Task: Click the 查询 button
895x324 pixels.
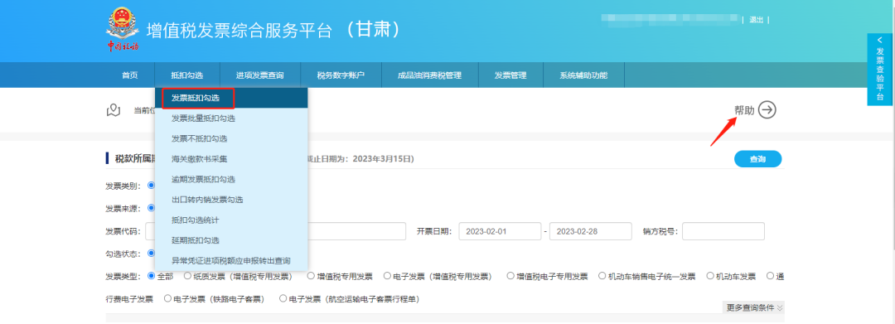Action: coord(757,160)
